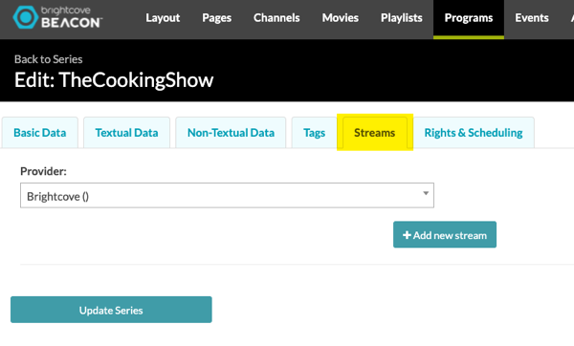
Task: Click the Update Series button
Action: pyautogui.click(x=111, y=310)
